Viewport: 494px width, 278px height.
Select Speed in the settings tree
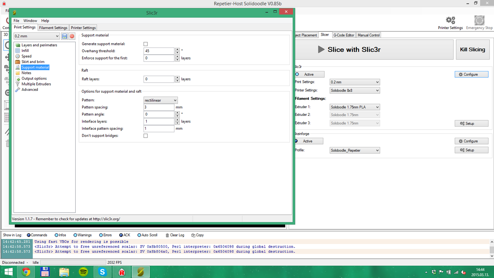(26, 56)
